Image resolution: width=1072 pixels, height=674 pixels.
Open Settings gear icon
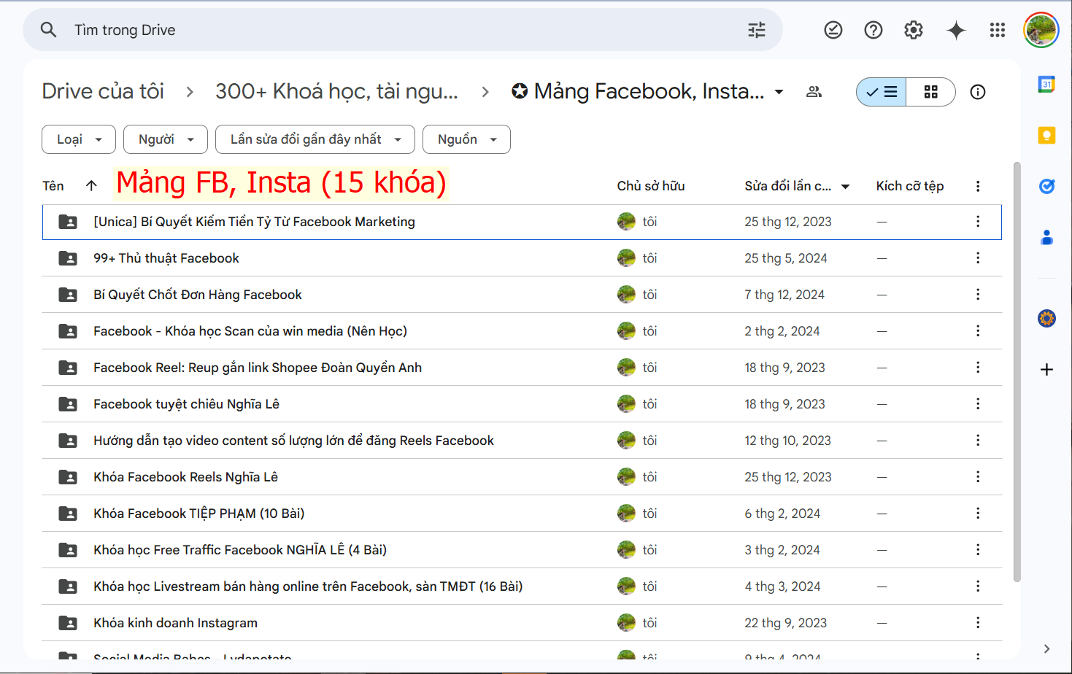click(914, 30)
